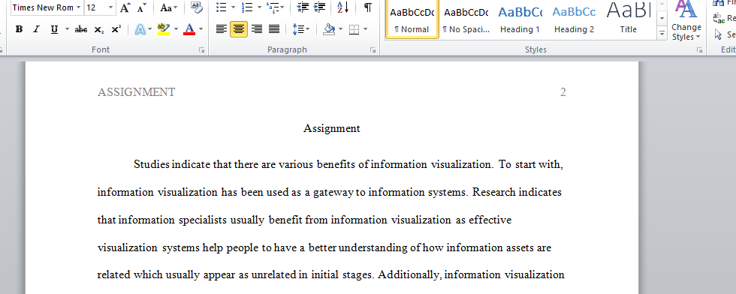Toggle underline formatting
This screenshot has height=294, width=736.
pos(54,29)
